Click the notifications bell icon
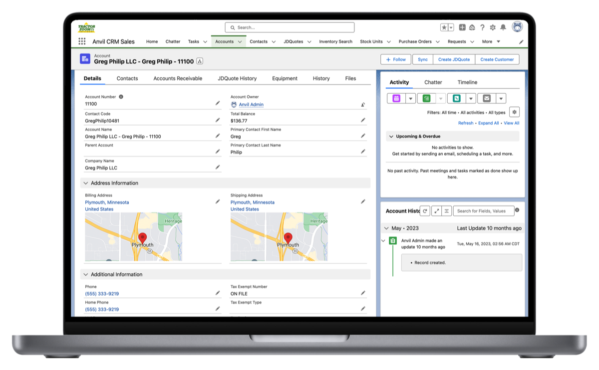The height and width of the screenshot is (370, 599). pyautogui.click(x=503, y=27)
